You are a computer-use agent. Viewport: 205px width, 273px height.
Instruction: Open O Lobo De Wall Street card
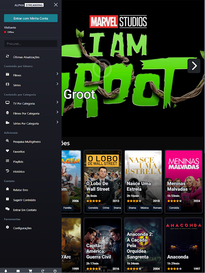pyautogui.click(x=103, y=182)
